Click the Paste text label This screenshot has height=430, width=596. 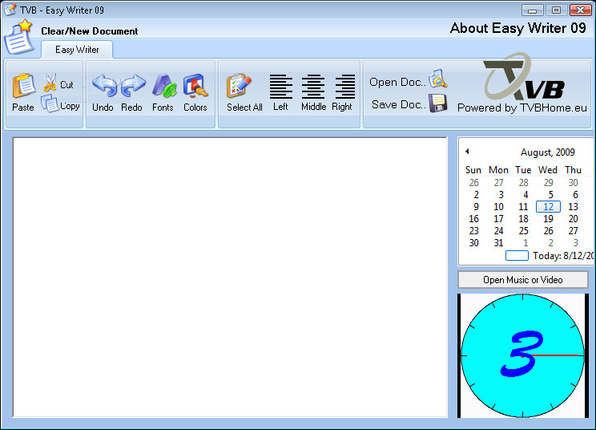click(x=23, y=107)
